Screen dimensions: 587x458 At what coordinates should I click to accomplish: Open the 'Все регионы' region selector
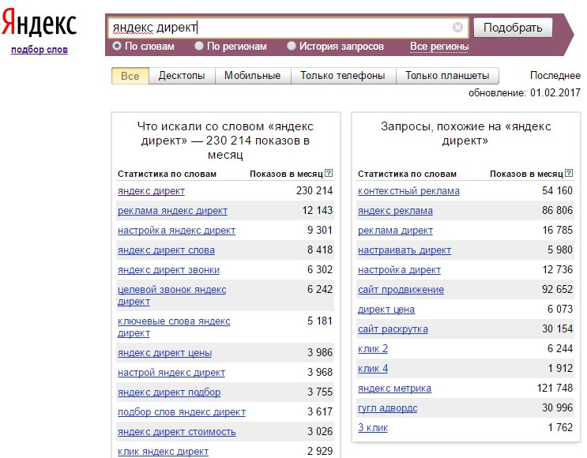[439, 47]
